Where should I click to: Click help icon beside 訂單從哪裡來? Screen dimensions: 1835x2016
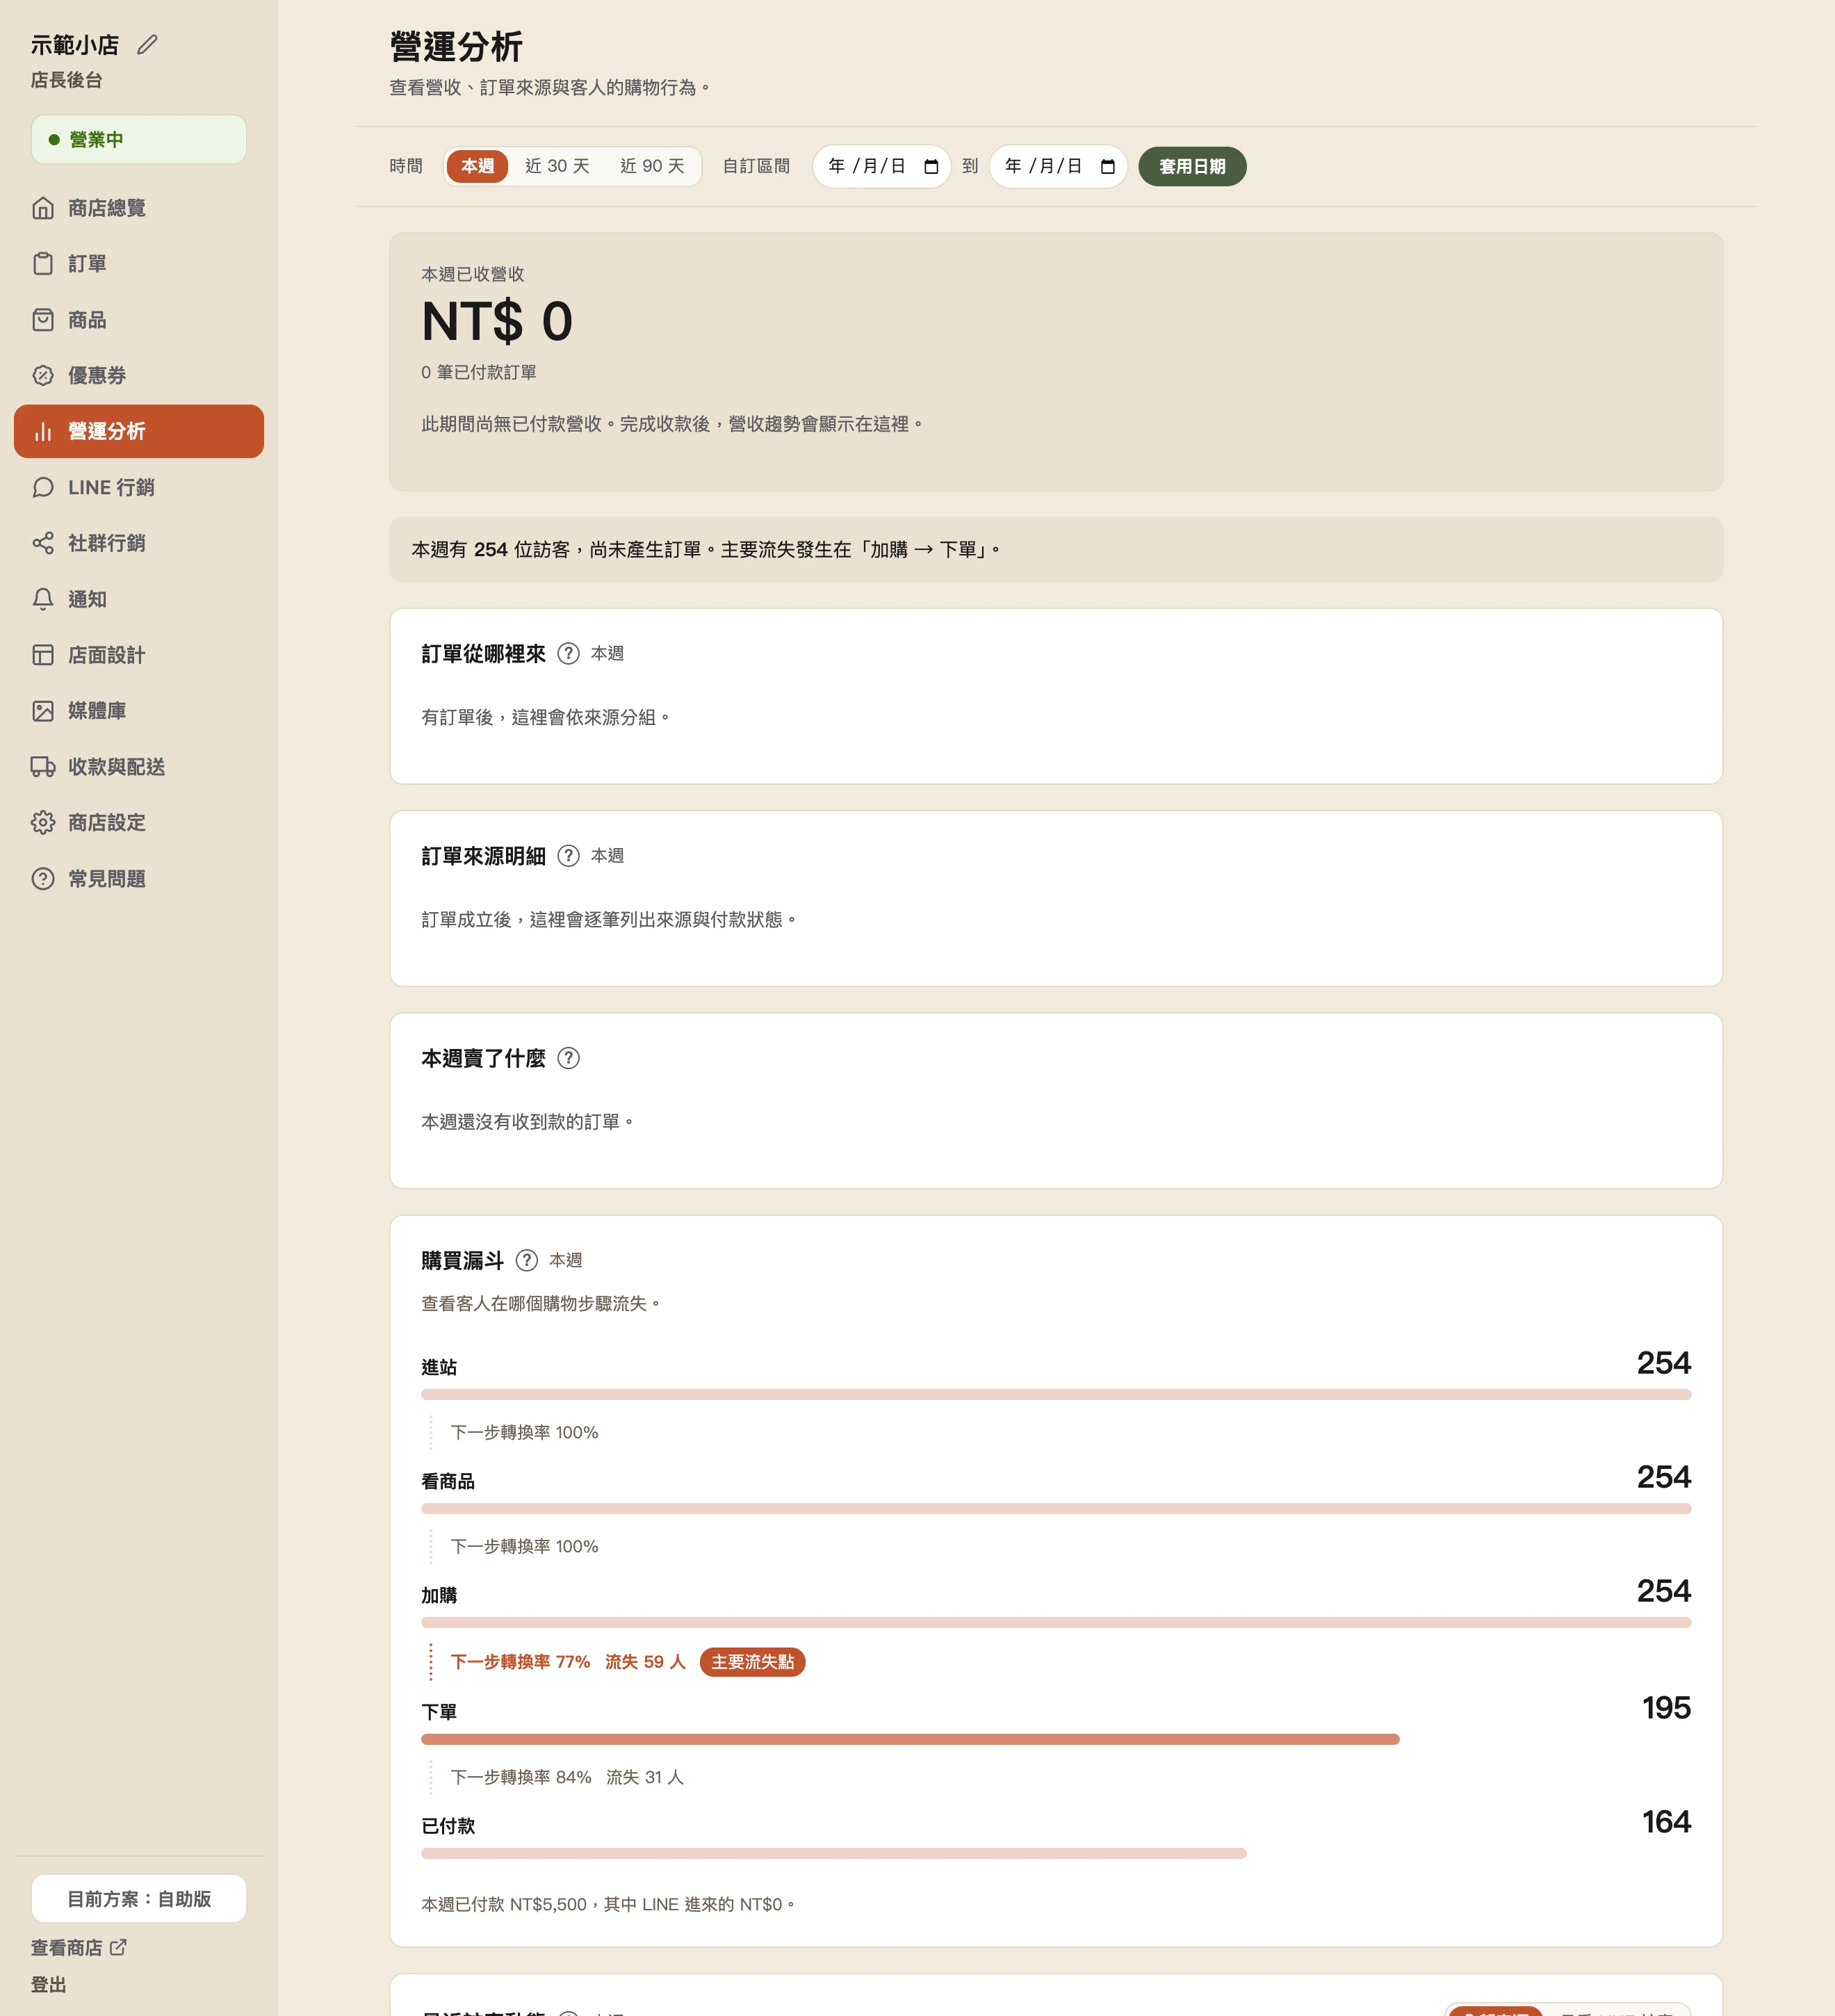tap(568, 654)
